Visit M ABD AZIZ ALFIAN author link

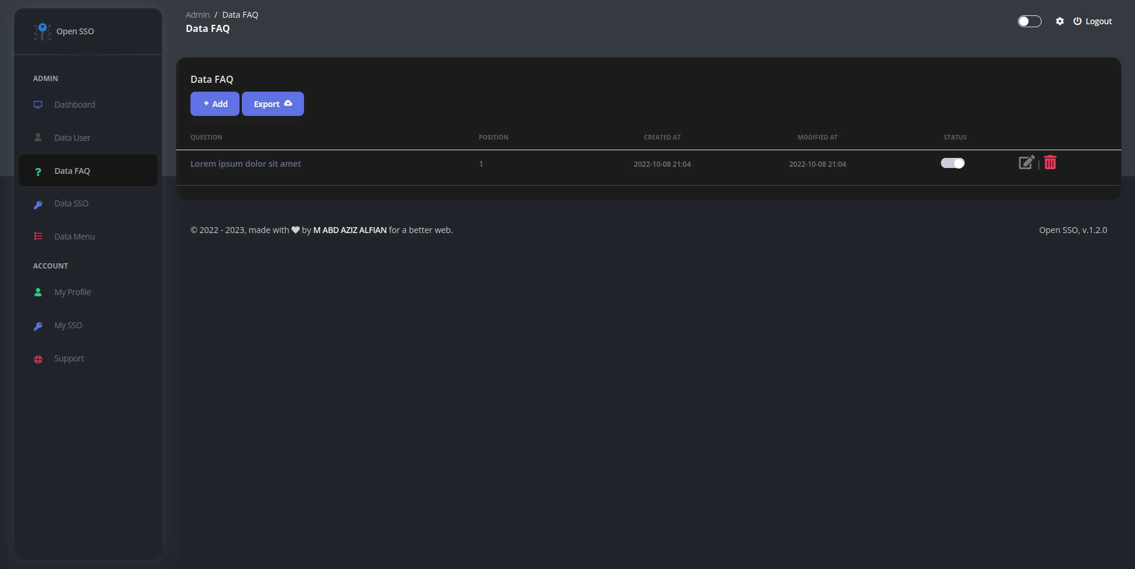tap(350, 230)
